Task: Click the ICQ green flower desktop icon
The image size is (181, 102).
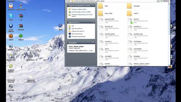Action: pos(21,36)
